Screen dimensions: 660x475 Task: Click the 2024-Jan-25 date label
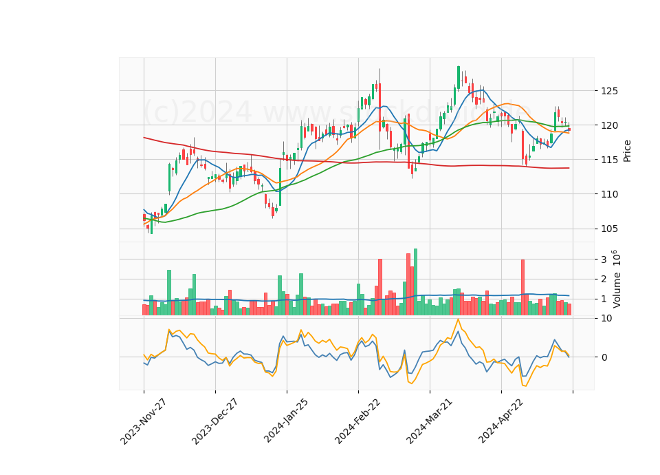pos(286,421)
